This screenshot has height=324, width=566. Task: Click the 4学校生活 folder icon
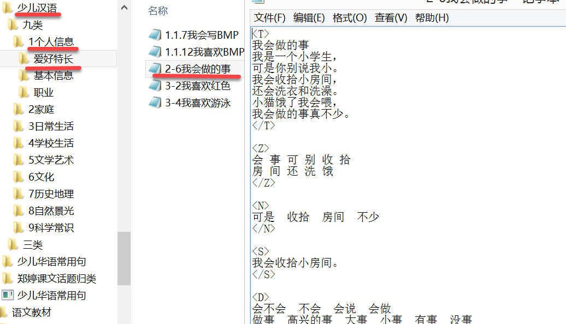19,143
